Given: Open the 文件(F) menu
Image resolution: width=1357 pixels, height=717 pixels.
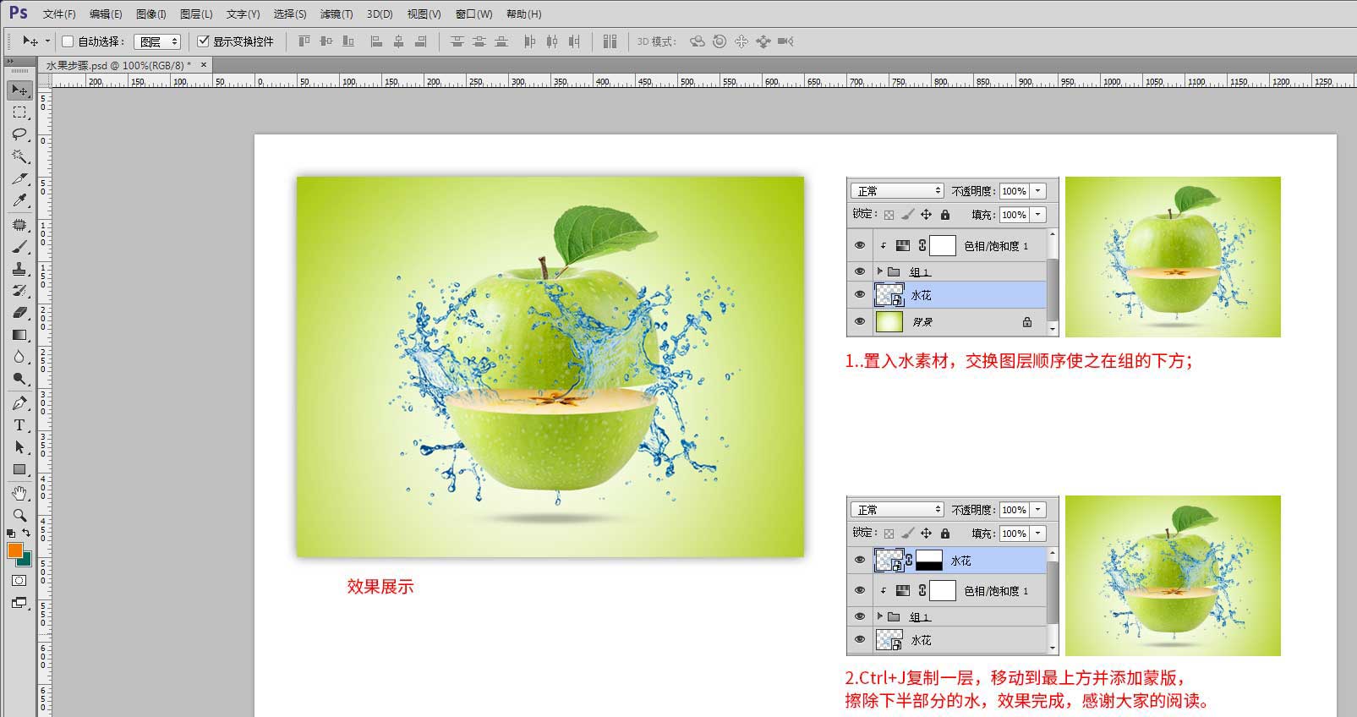Looking at the screenshot, I should pos(59,14).
